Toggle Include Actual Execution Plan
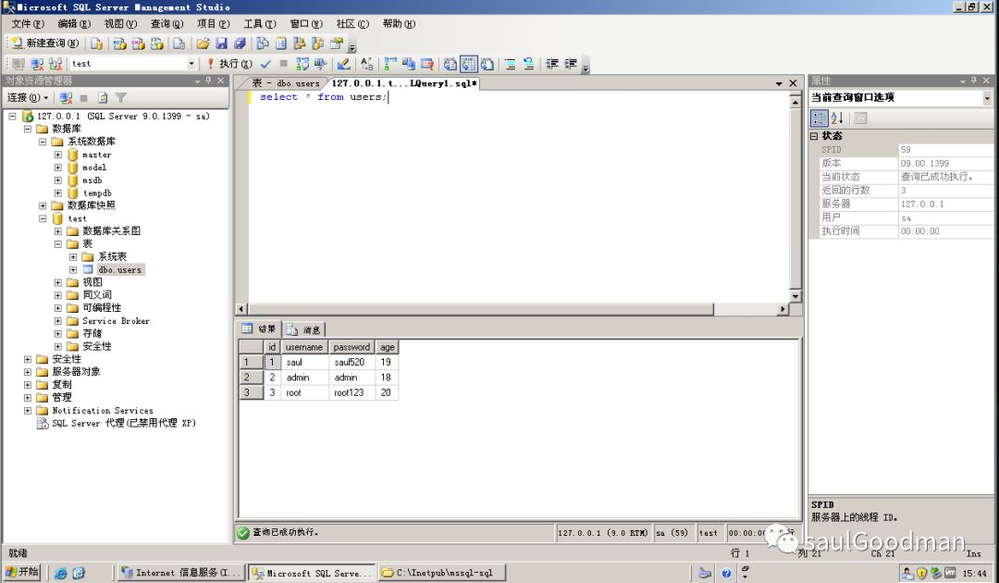 pos(390,64)
